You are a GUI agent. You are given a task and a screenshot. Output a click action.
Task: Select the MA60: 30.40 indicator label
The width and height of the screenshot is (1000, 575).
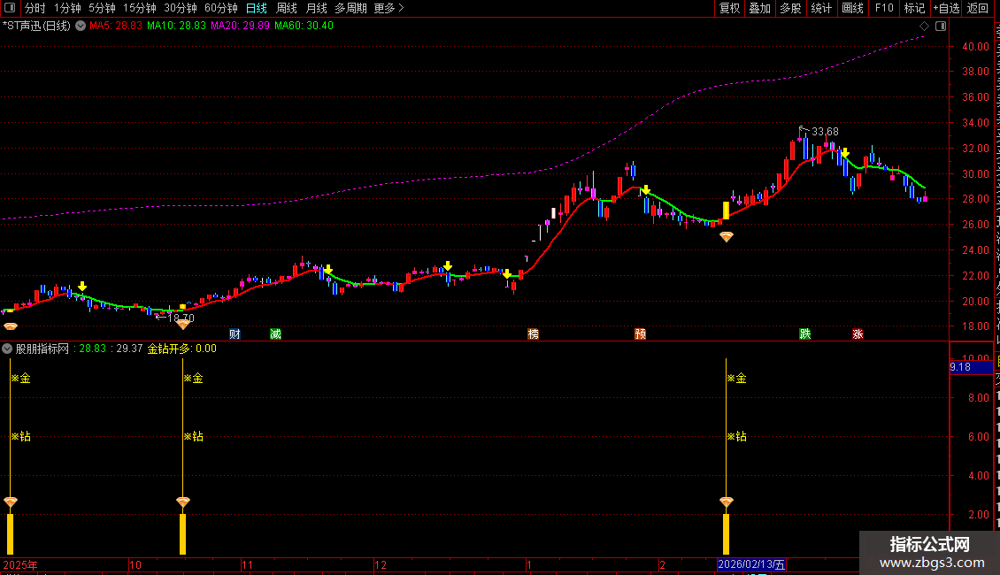tap(304, 26)
